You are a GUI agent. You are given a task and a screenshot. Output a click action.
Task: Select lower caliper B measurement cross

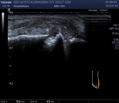pyautogui.click(x=53, y=38)
